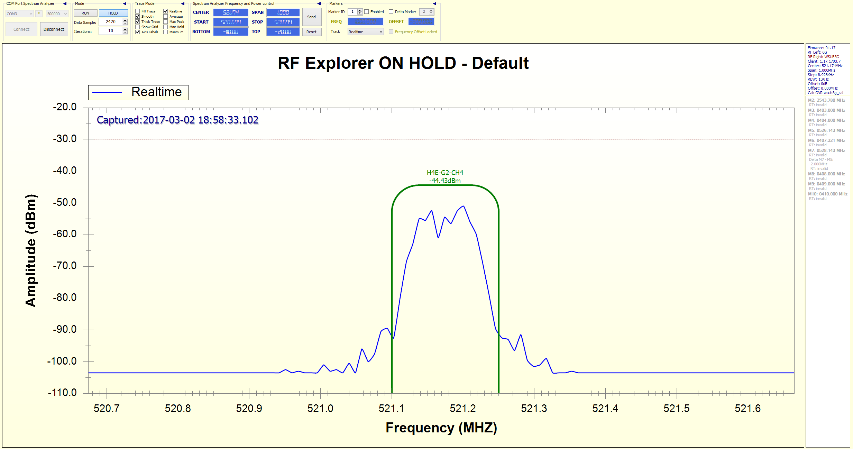Decrease the Data Sample value
853x449 pixels.
(x=125, y=24)
